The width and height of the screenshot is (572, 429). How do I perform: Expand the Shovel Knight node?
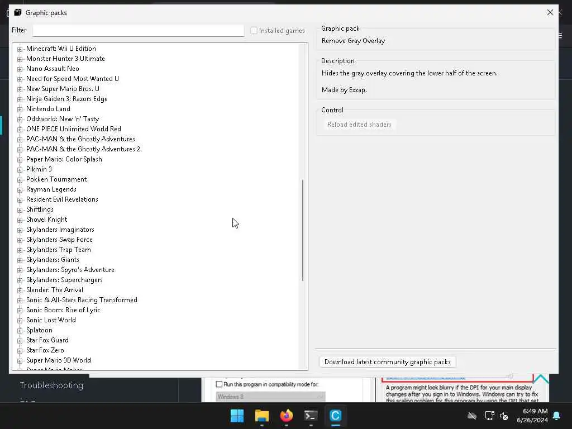click(20, 220)
